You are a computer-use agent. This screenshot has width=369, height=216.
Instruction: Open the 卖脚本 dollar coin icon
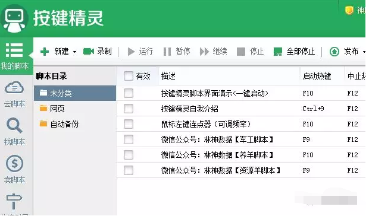15,163
